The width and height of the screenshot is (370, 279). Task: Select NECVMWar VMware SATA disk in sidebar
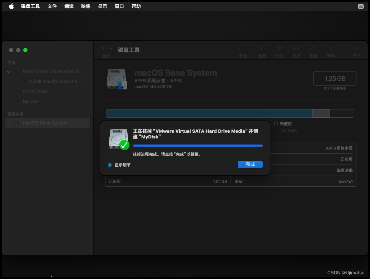[x=48, y=71]
